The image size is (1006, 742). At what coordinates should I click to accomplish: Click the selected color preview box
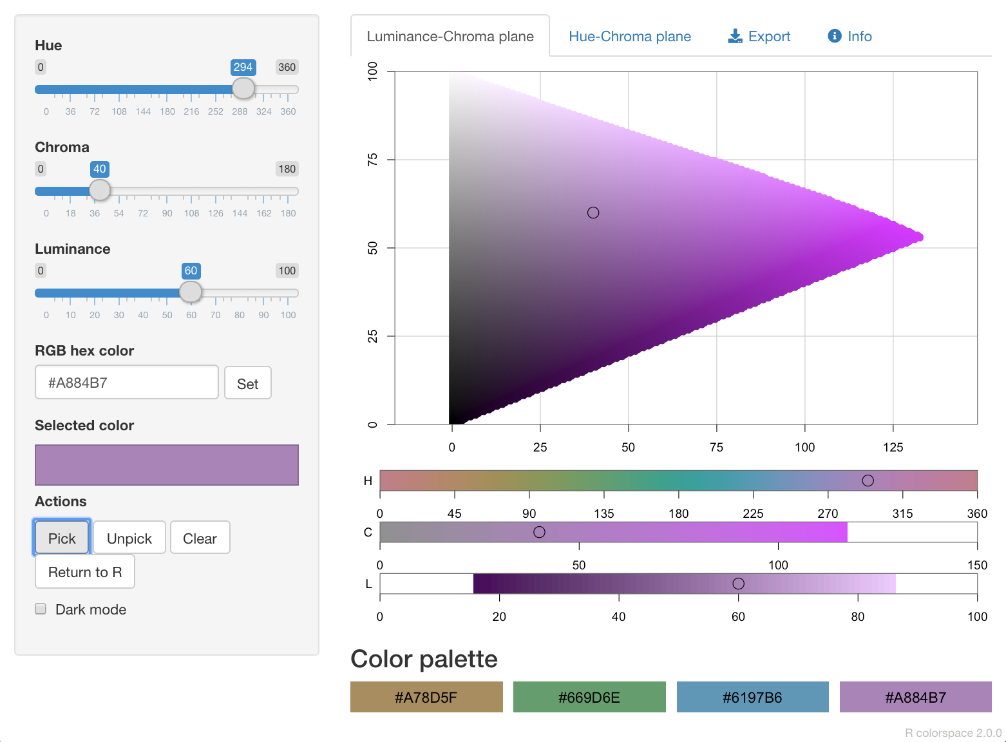pos(167,464)
